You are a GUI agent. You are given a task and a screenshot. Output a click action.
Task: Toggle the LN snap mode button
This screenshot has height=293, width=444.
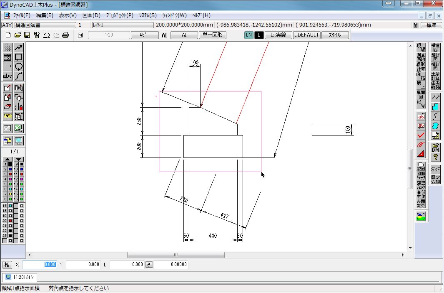248,35
